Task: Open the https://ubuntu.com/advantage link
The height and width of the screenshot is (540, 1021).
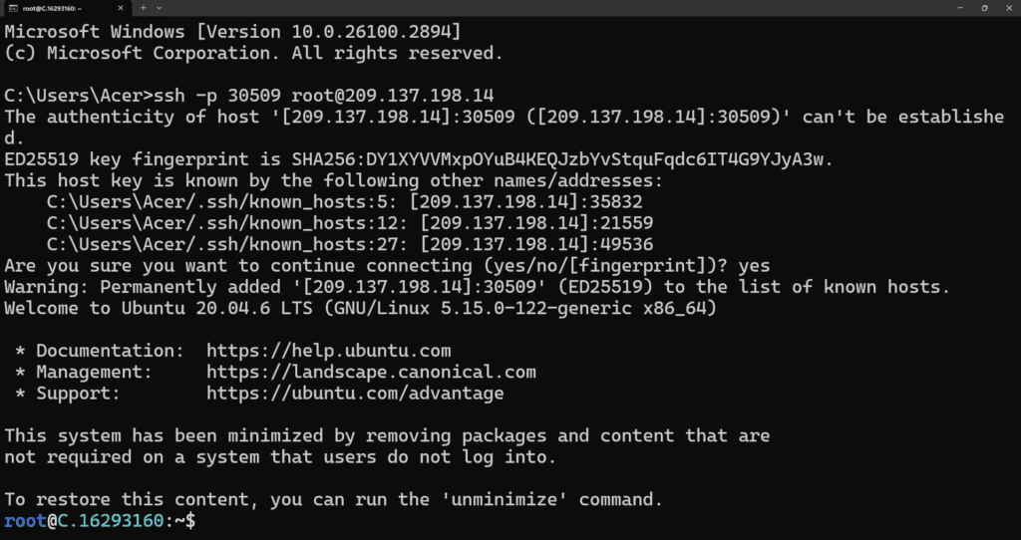Action: tap(355, 394)
